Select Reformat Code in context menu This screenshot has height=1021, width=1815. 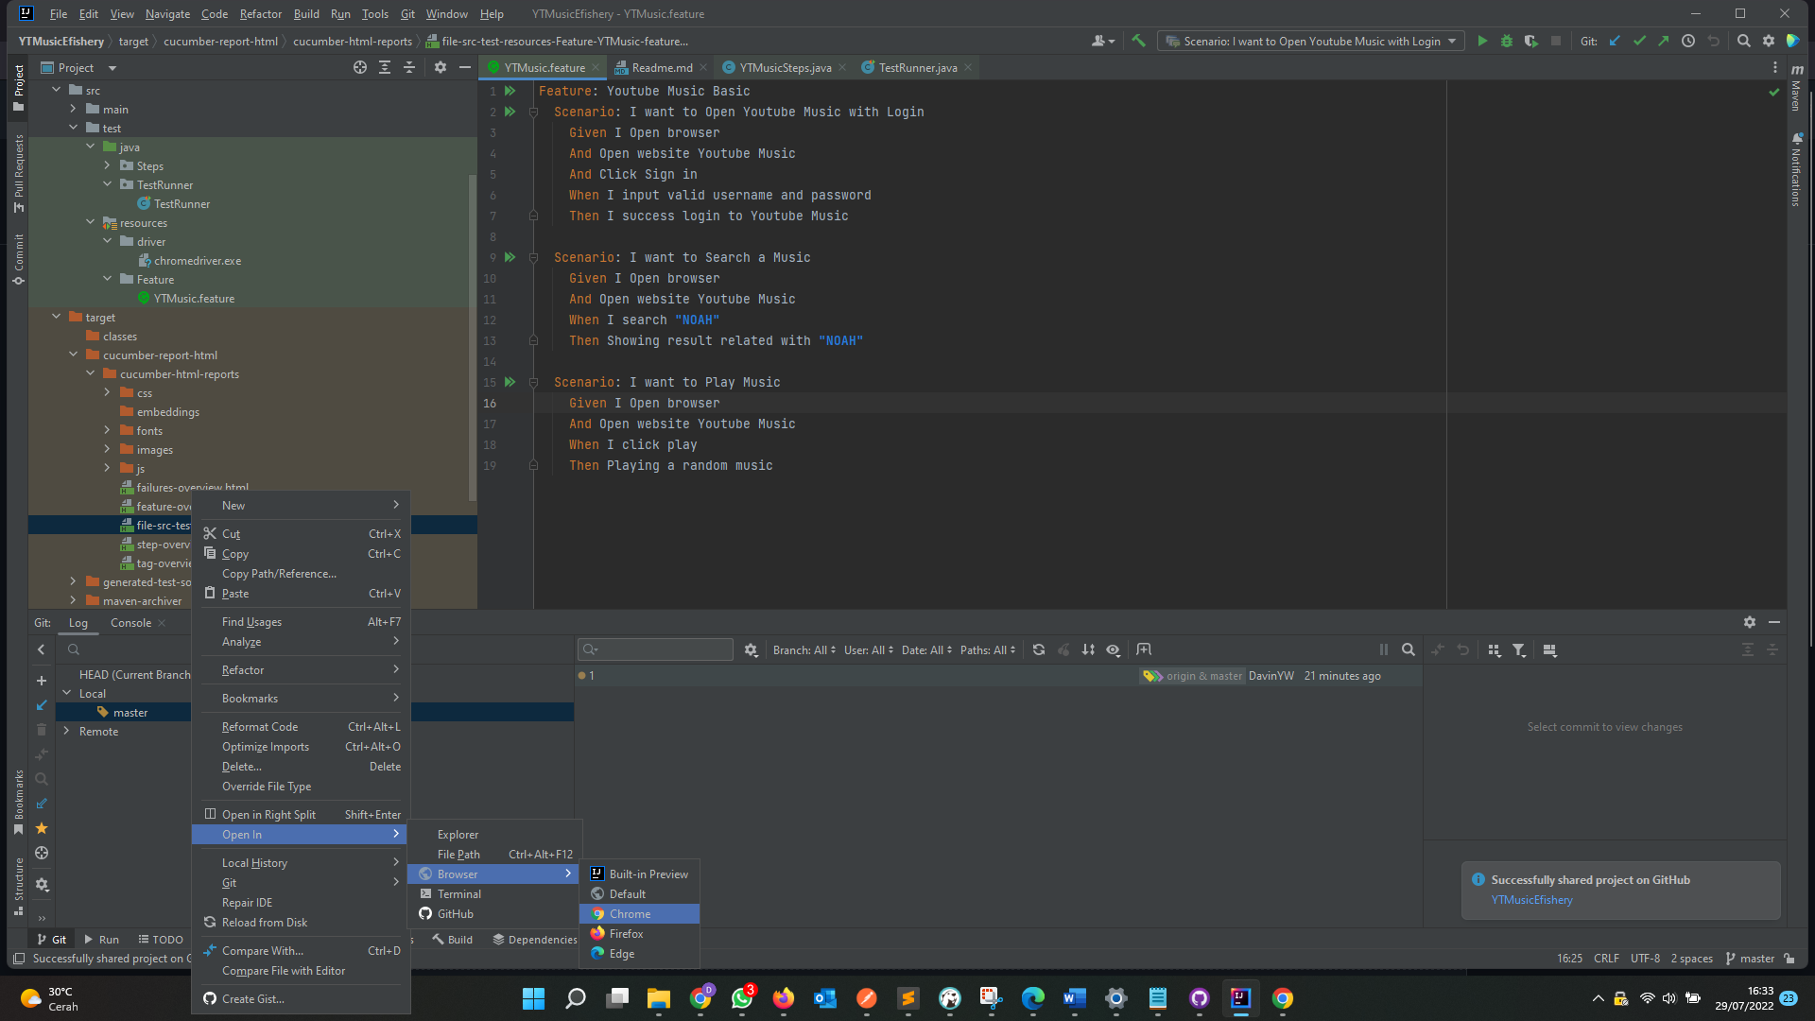click(x=301, y=726)
